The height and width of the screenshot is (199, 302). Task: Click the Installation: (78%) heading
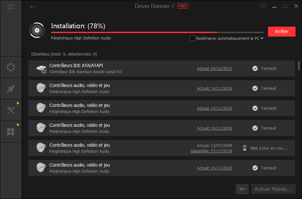[x=78, y=26]
